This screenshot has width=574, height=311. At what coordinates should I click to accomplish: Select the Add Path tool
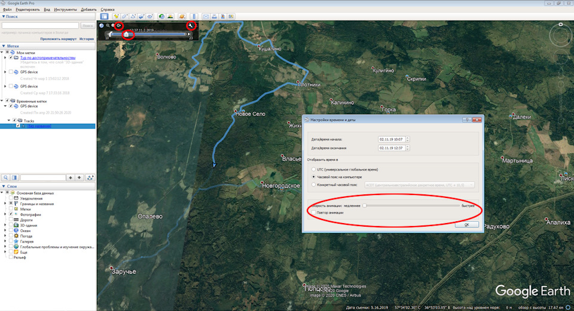tap(133, 17)
